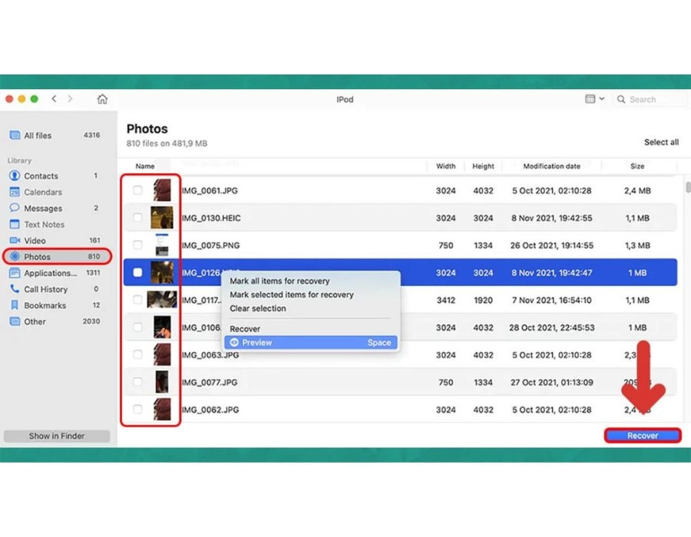
Task: Check the IMG_0117 row checkbox
Action: coord(137,300)
